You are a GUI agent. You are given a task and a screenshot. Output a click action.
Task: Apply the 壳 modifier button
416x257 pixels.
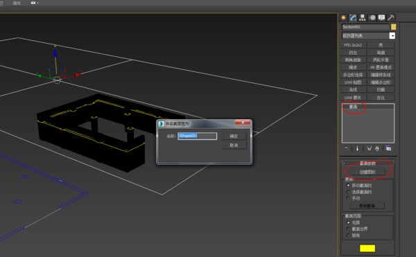(x=381, y=45)
